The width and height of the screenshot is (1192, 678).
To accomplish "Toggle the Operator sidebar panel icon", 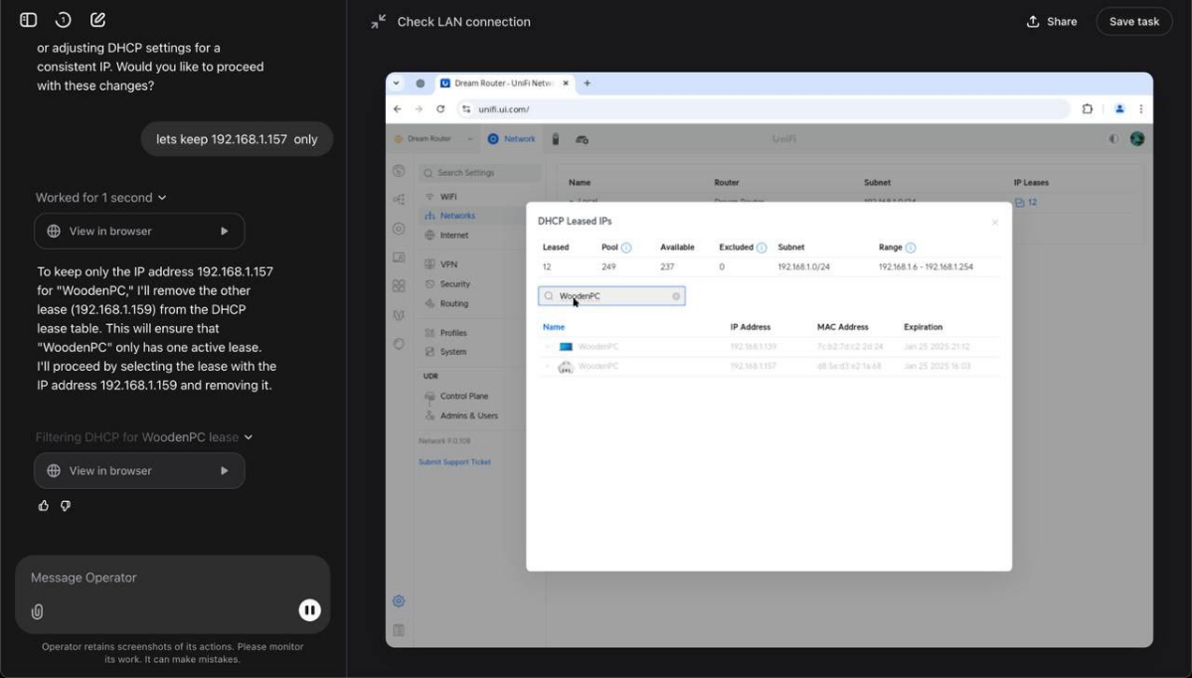I will click(28, 20).
